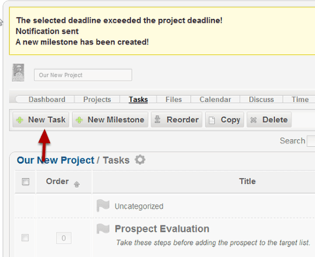Click the Title column header
This screenshot has height=257, width=315.
(247, 181)
